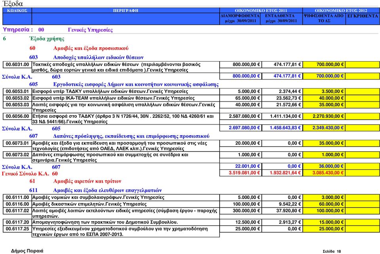Click the 474.177,81 € cell in row 00.6031.00

(x=282, y=65)
